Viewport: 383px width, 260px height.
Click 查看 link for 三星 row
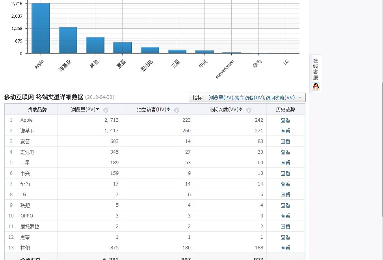click(285, 163)
